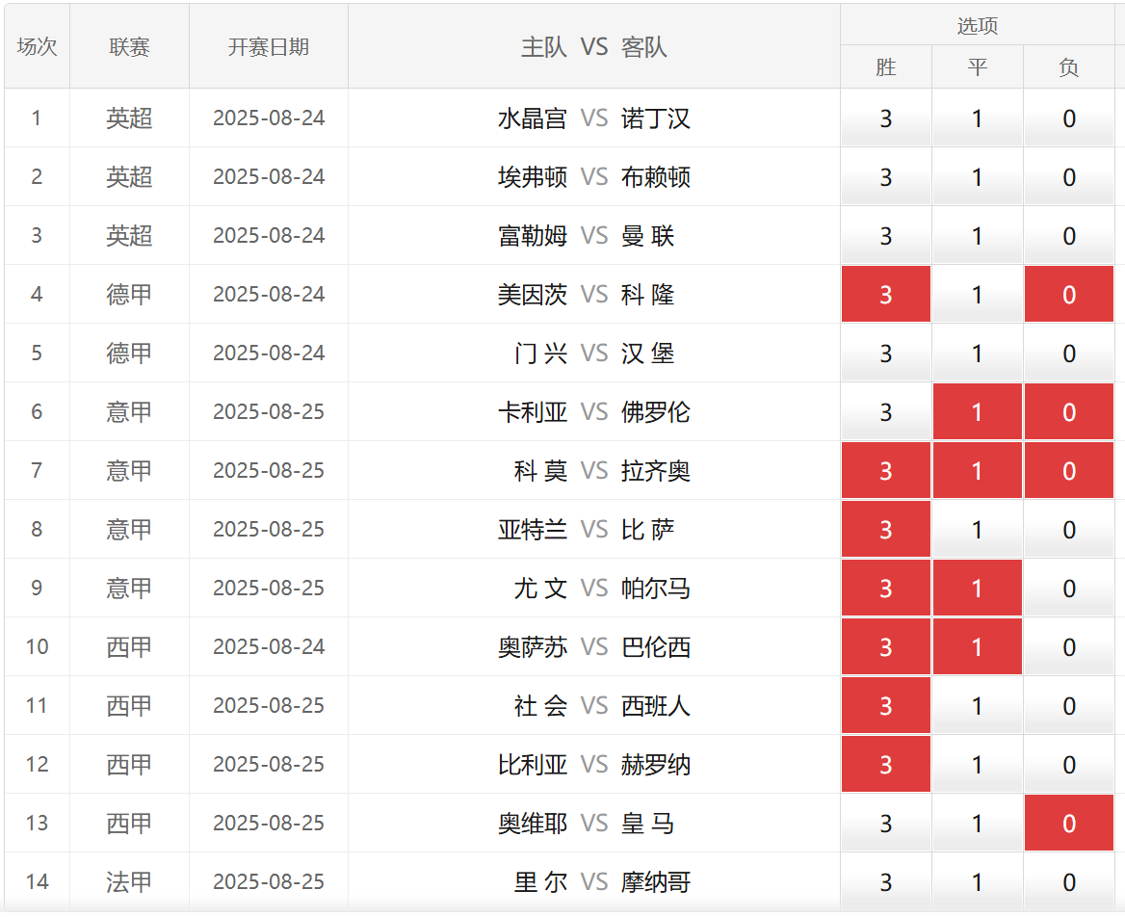
Task: Click match text 美因茨 VS 科隆
Action: tap(587, 294)
